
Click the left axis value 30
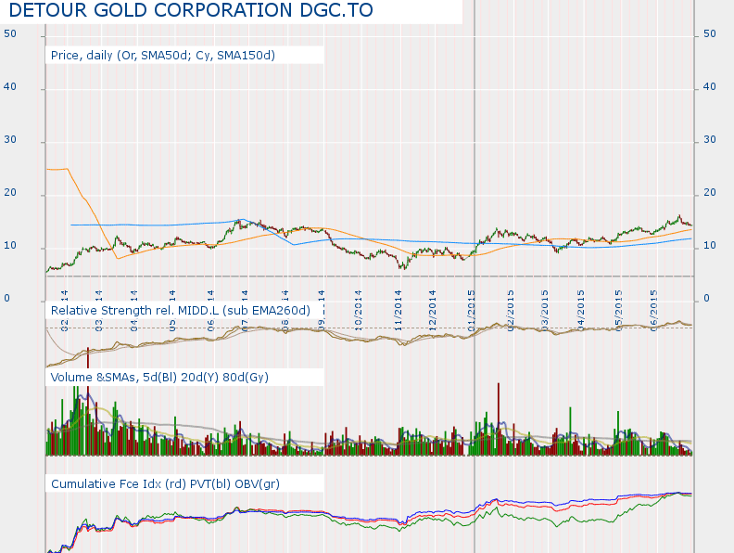coord(10,140)
